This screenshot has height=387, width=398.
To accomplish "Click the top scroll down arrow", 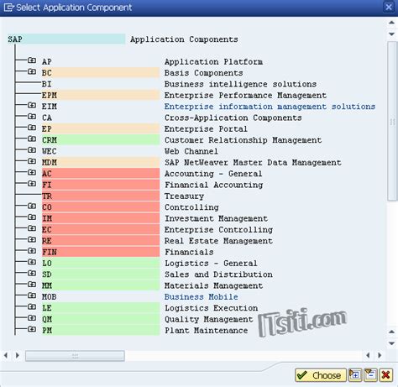I will tap(392, 34).
